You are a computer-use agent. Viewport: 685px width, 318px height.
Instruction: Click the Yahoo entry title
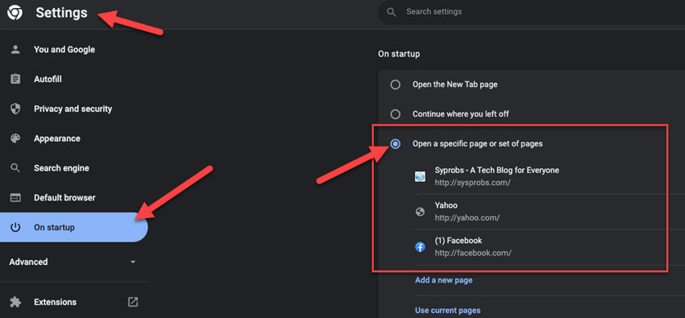coord(446,205)
